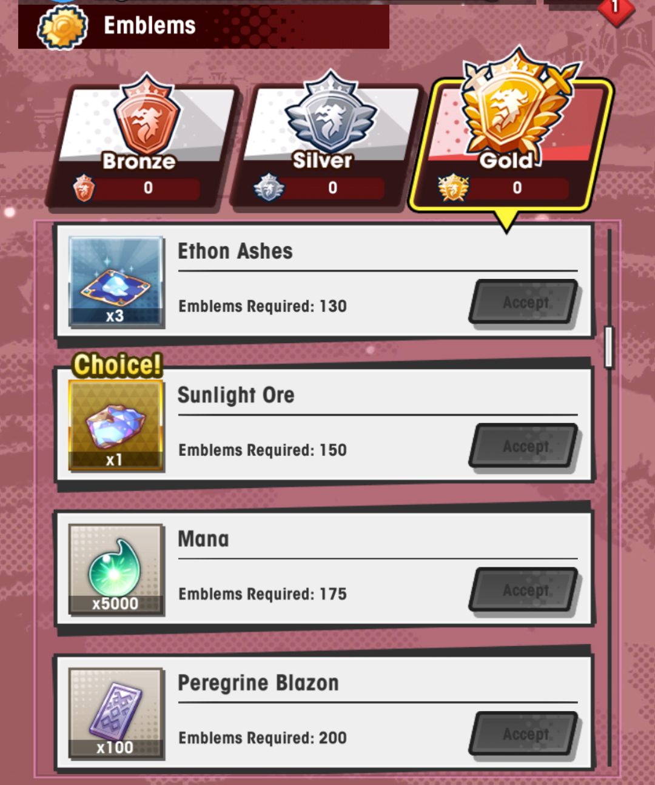
Task: Accept the Sunlight Ore reward
Action: click(x=525, y=446)
